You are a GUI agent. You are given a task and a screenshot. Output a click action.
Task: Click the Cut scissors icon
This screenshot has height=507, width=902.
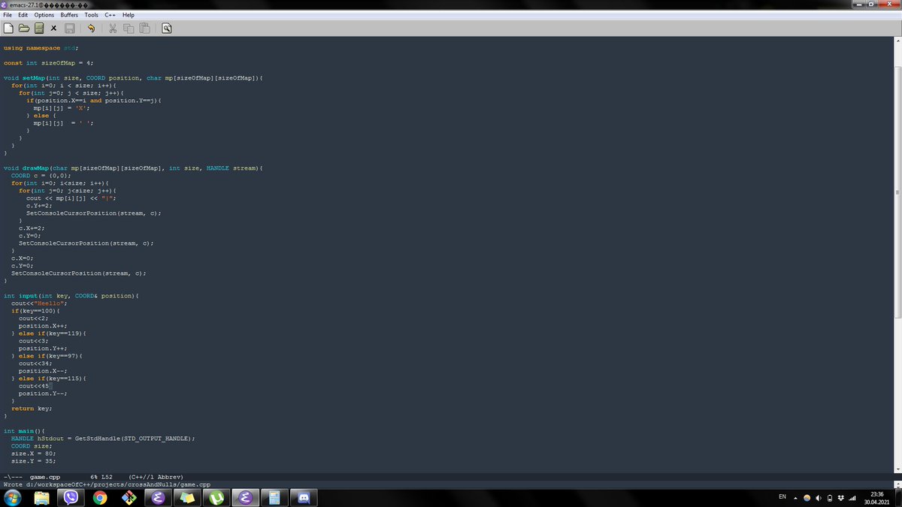coord(113,29)
